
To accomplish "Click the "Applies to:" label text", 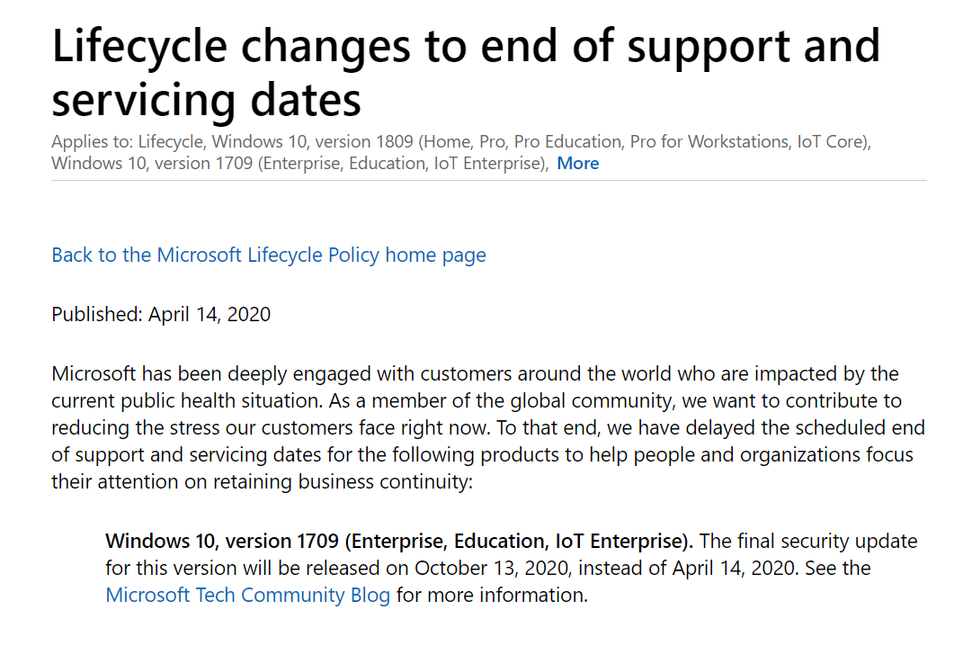I will [93, 141].
